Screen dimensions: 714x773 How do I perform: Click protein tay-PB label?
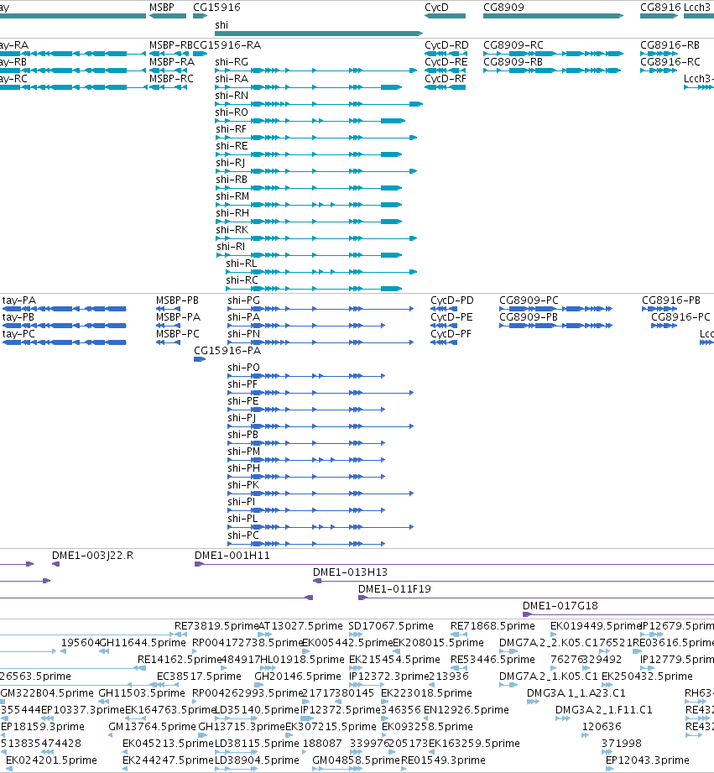(x=18, y=317)
